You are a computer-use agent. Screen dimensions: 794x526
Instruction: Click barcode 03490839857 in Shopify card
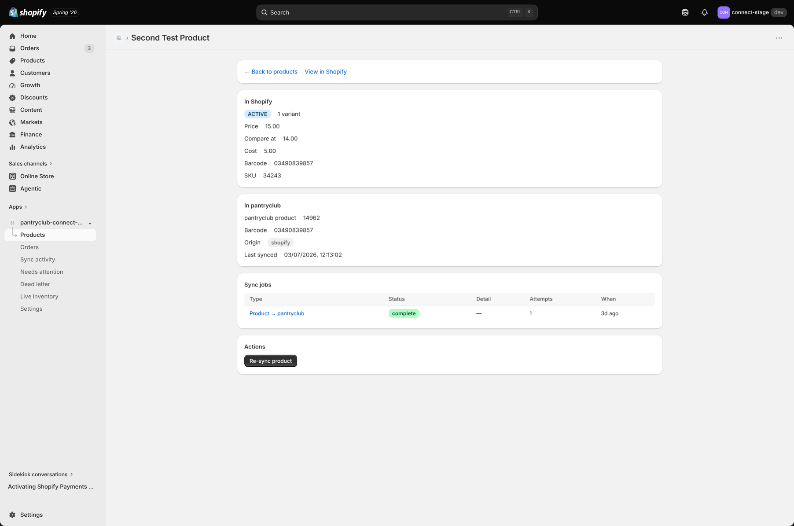[x=294, y=163]
